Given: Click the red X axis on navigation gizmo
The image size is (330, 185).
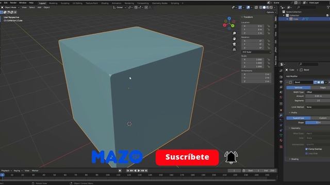Looking at the screenshot, I should click(x=225, y=25).
